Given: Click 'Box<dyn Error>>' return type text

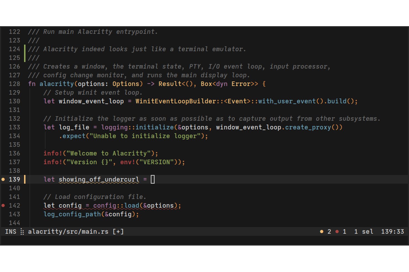Looking at the screenshot, I should point(229,84).
